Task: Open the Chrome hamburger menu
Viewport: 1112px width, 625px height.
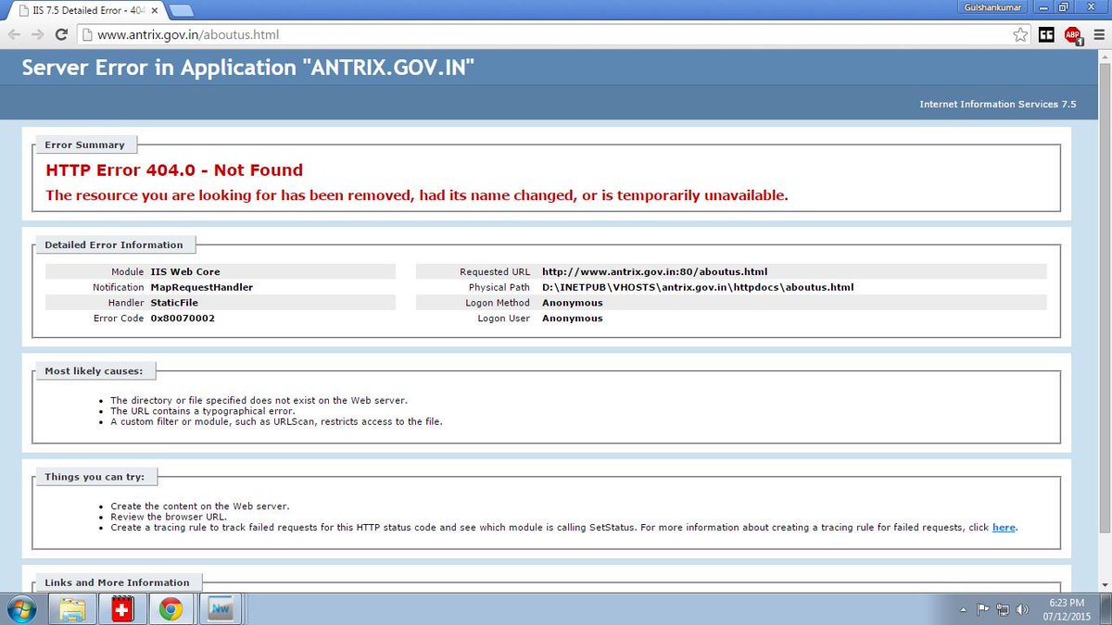Action: pyautogui.click(x=1098, y=35)
